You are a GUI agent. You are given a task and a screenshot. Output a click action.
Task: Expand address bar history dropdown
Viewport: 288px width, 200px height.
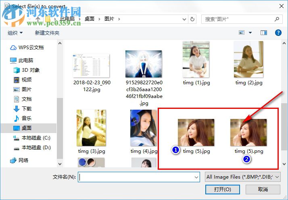[x=184, y=19]
